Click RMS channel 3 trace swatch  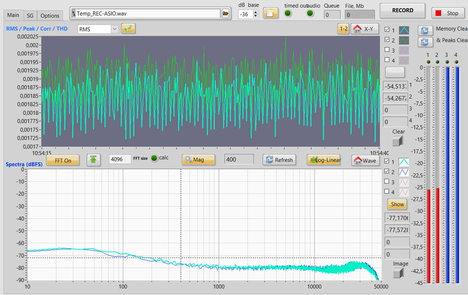pos(403,50)
